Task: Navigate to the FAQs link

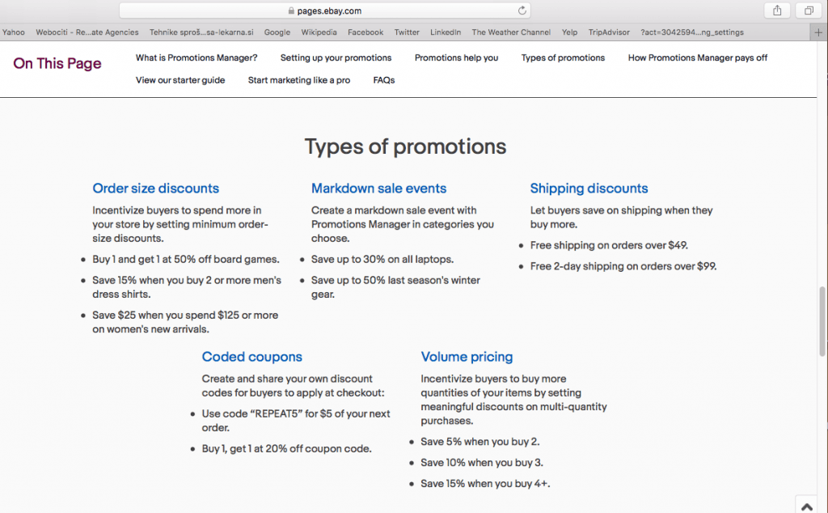Action: coord(384,80)
